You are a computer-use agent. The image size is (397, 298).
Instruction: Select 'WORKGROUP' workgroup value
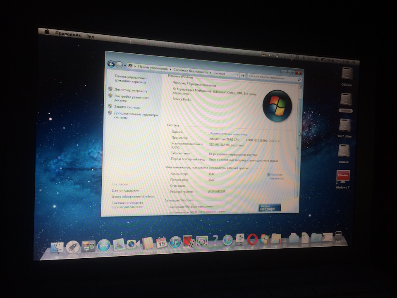coord(216,191)
